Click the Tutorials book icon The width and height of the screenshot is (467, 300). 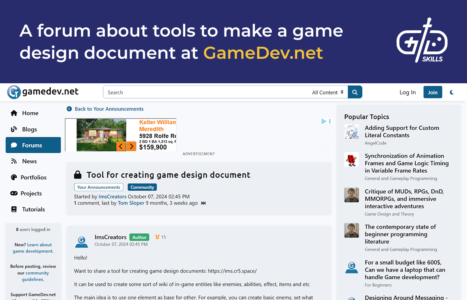(14, 209)
